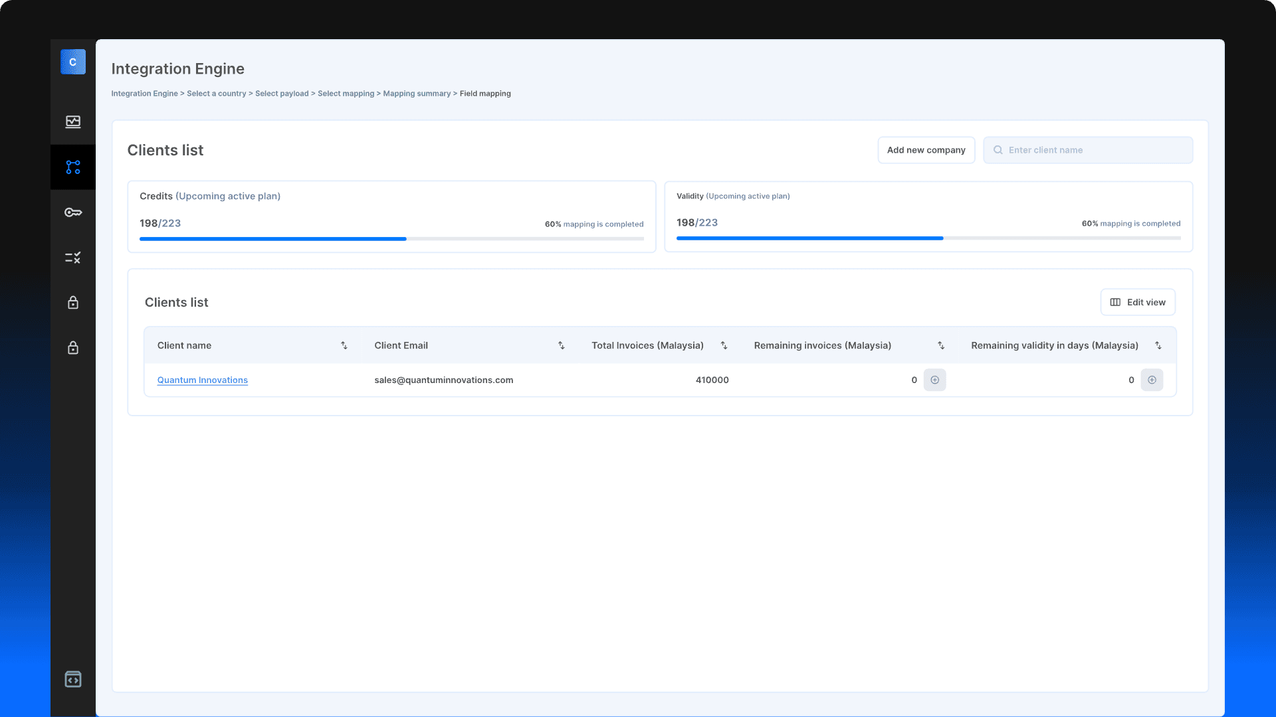Click plus icon next to remaining invoices

point(934,380)
